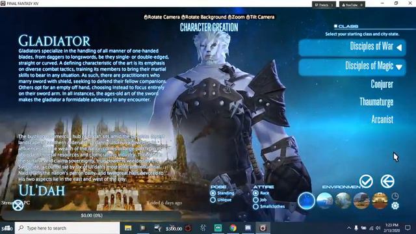
Task: Click the crossed-tools overlay icon
Action: [x=18, y=205]
